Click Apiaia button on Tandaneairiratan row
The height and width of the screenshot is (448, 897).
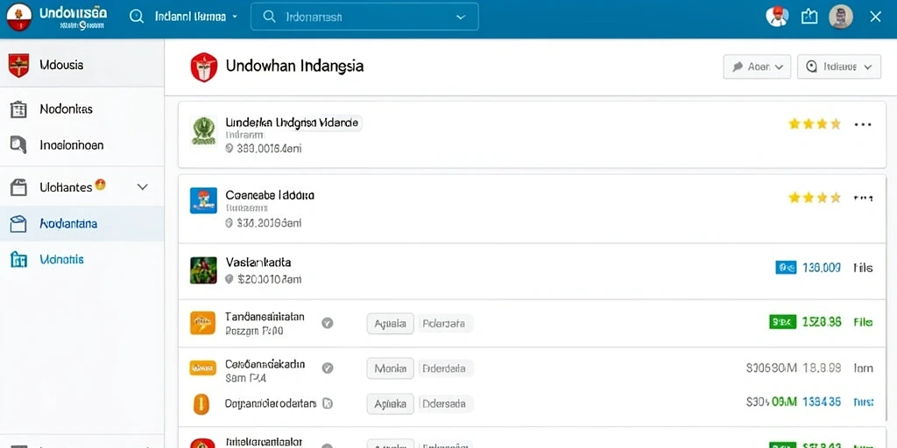click(390, 324)
